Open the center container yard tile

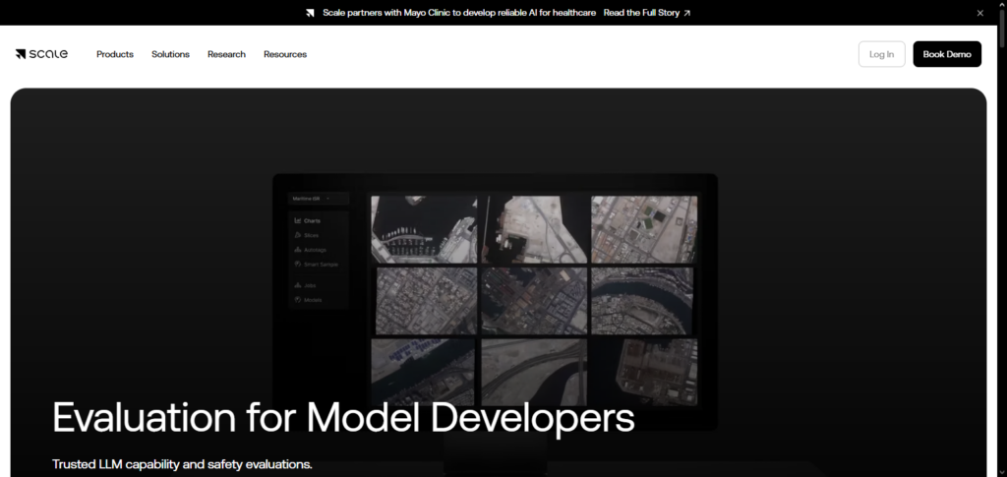pos(534,301)
